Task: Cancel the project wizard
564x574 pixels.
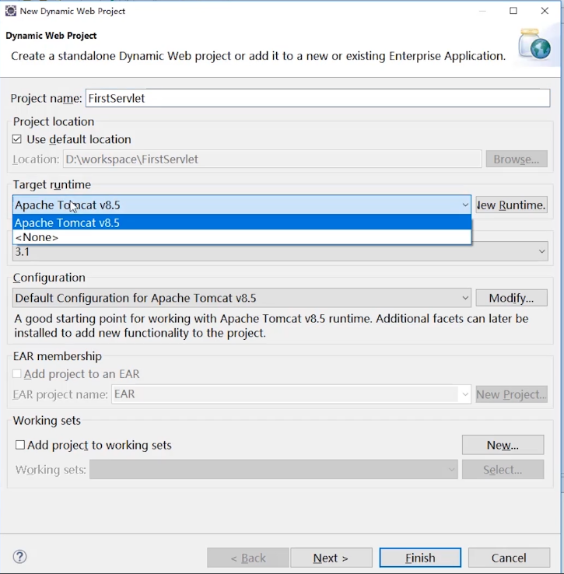Action: click(509, 558)
